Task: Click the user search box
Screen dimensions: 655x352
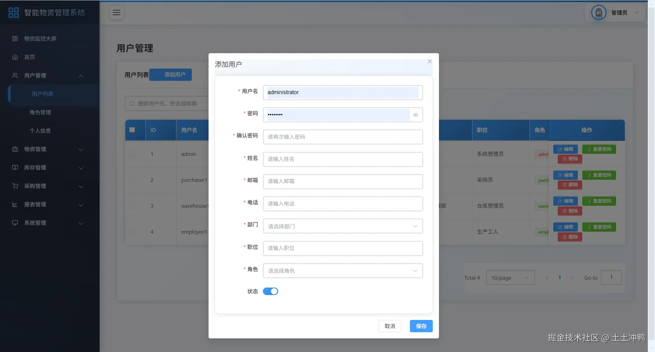Action: tap(167, 104)
